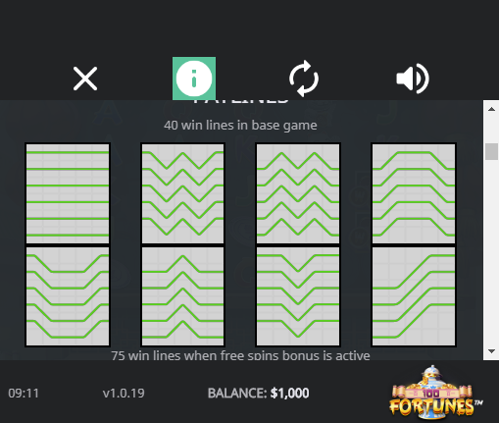Select the sunken trough paylines diagram

[68, 296]
